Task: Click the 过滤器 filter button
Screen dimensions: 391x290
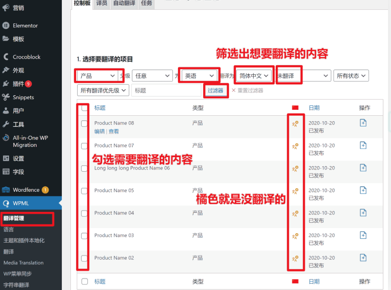Action: pos(216,91)
